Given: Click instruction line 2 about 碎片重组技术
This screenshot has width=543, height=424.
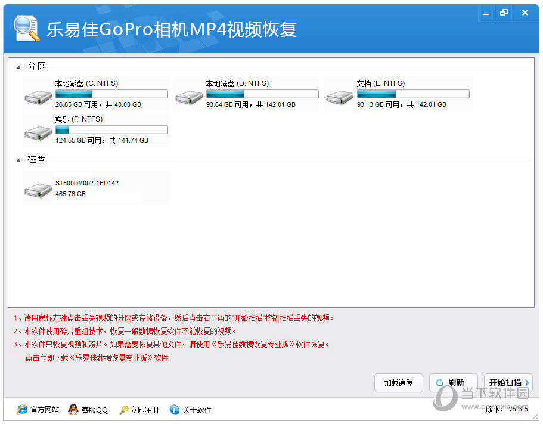Looking at the screenshot, I should pyautogui.click(x=125, y=331).
